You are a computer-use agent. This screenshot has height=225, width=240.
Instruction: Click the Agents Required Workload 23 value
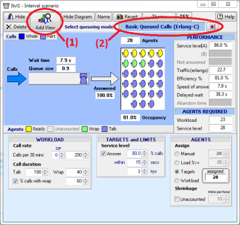coord(220,120)
